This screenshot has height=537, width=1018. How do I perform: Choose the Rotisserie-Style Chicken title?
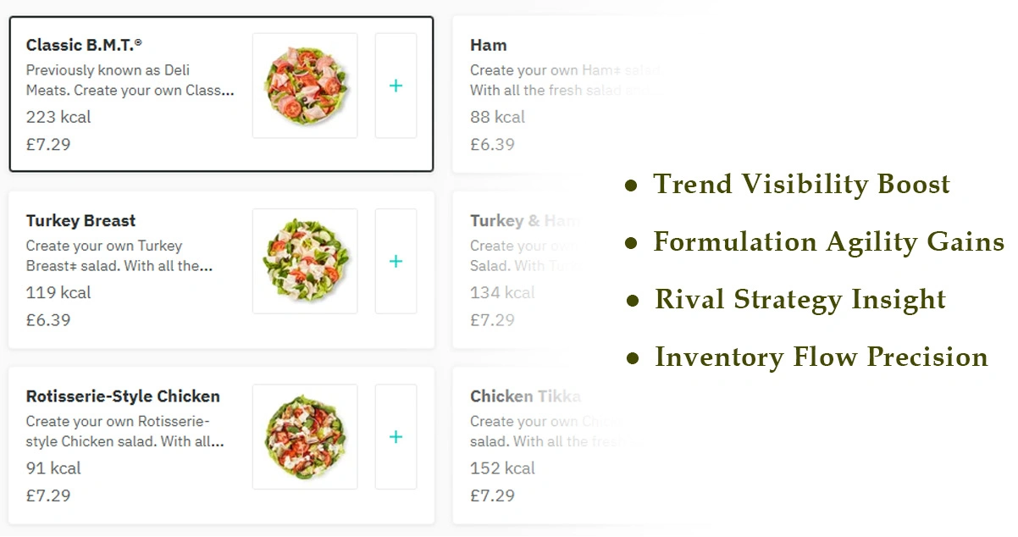pos(123,396)
